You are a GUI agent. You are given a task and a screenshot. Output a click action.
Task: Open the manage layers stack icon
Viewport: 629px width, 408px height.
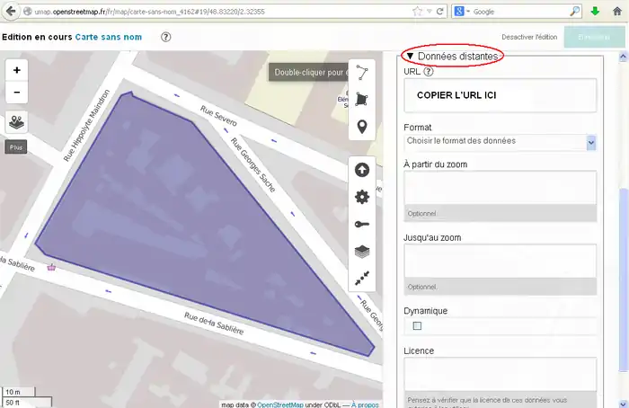point(362,252)
